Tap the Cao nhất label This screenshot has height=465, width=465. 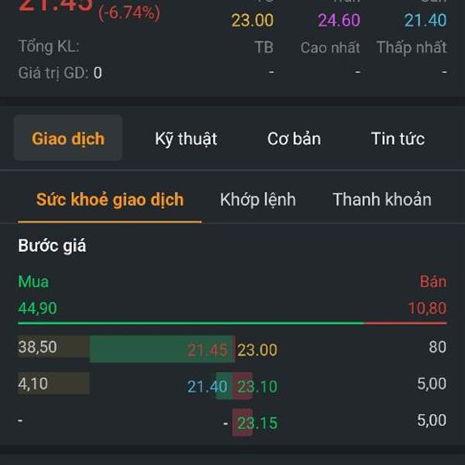point(330,47)
